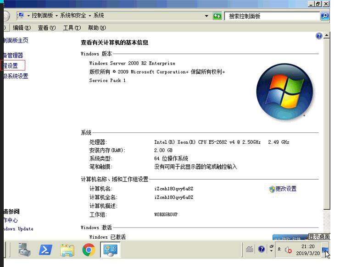
Task: Launch PowerShell from the taskbar
Action: pos(45,250)
